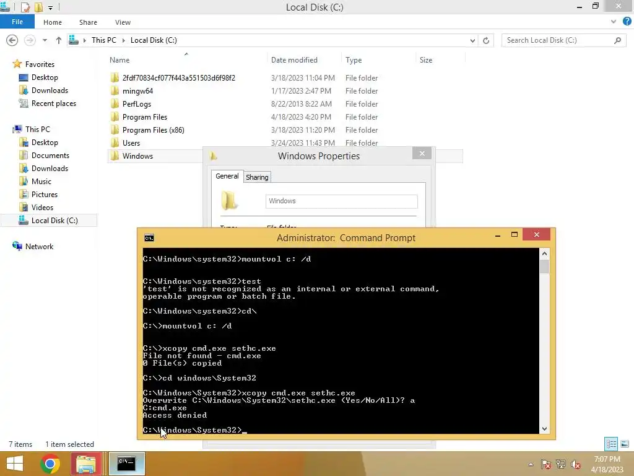The height and width of the screenshot is (476, 634).
Task: Open Explorer Help icon
Action: [x=627, y=22]
